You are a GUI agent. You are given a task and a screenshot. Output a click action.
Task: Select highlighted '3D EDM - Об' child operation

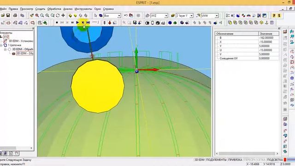click(24, 53)
